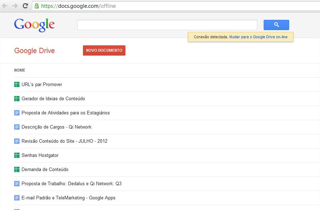Click spreadsheet icon beside URL's par Promover
The image size is (320, 210).
[x=17, y=84]
